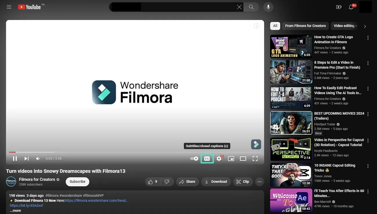Image resolution: width=377 pixels, height=214 pixels.
Task: Click the info card icon on the video
Action: (x=257, y=26)
